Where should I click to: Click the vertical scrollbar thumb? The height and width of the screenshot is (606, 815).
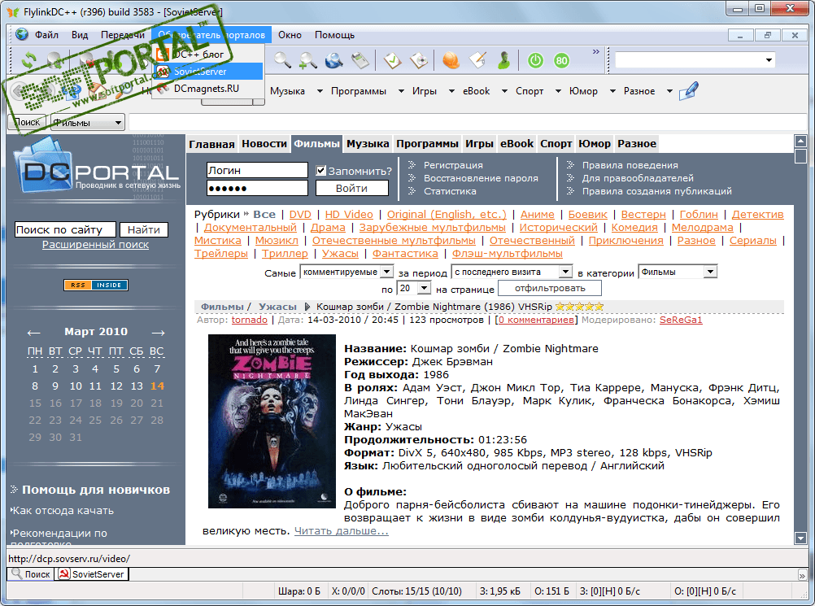point(800,156)
